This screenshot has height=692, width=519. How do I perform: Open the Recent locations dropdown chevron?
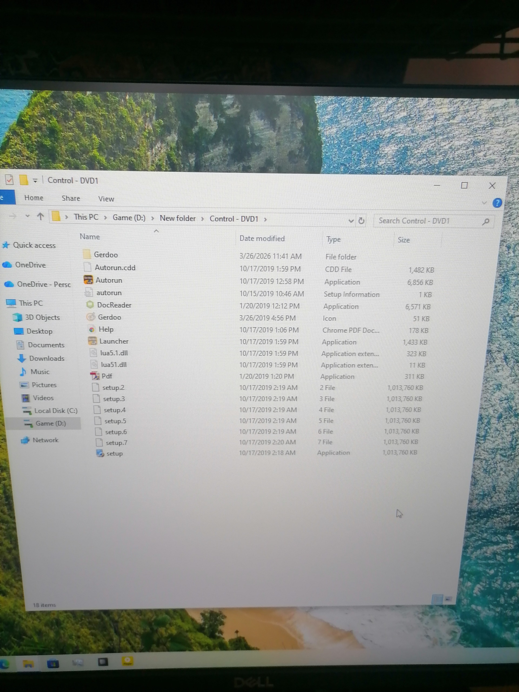tap(27, 215)
